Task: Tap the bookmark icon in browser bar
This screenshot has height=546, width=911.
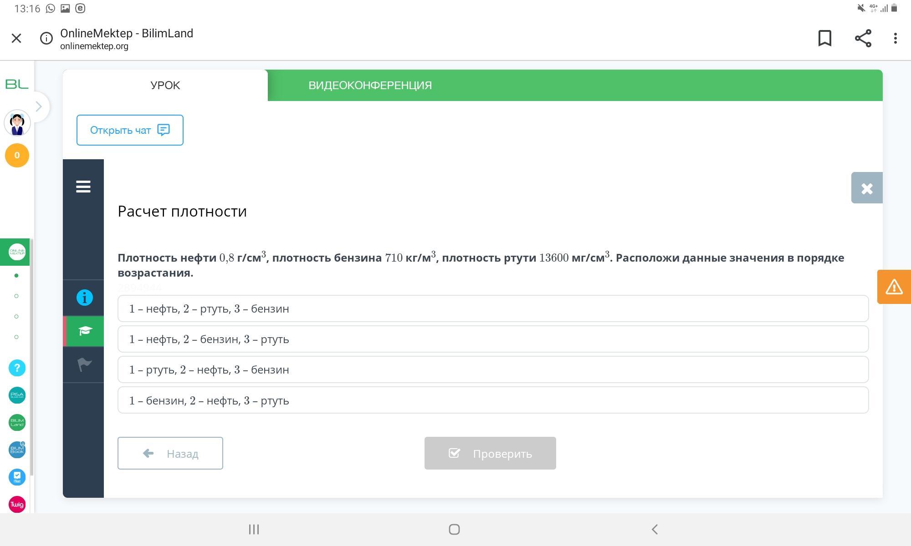Action: (x=824, y=38)
